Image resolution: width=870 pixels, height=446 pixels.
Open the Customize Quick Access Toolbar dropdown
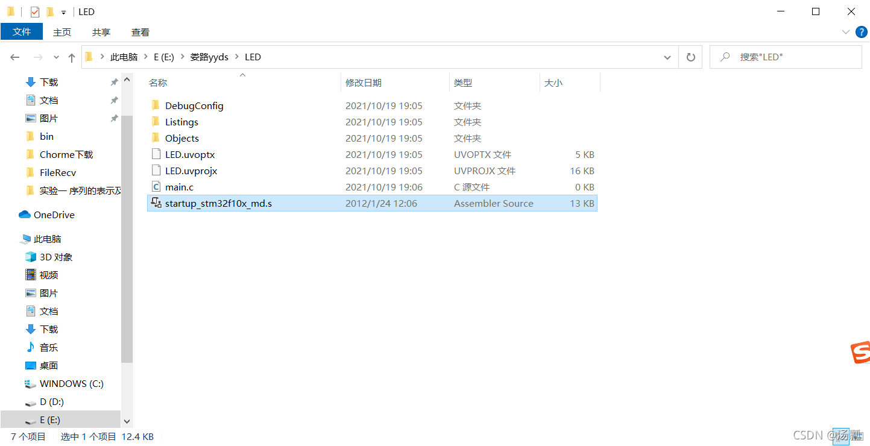(63, 12)
